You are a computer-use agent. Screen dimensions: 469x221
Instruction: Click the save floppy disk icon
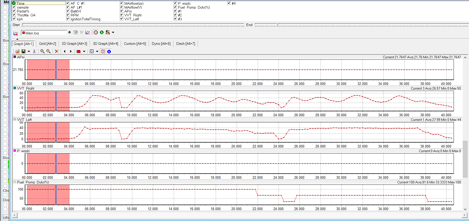coord(23,51)
